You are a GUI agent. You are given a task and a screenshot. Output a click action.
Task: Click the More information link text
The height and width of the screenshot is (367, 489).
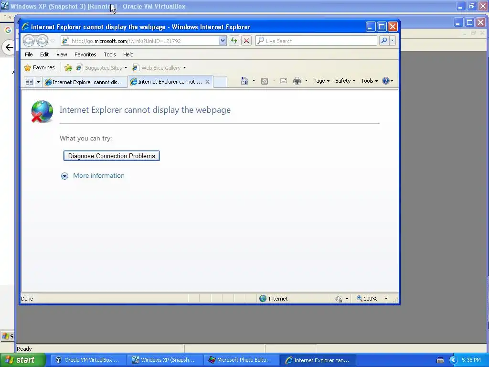pyautogui.click(x=99, y=175)
